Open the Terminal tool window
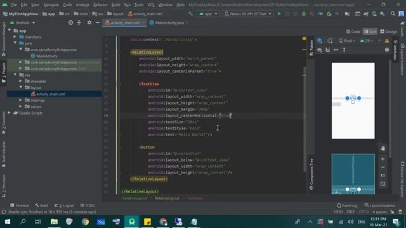 20,205
